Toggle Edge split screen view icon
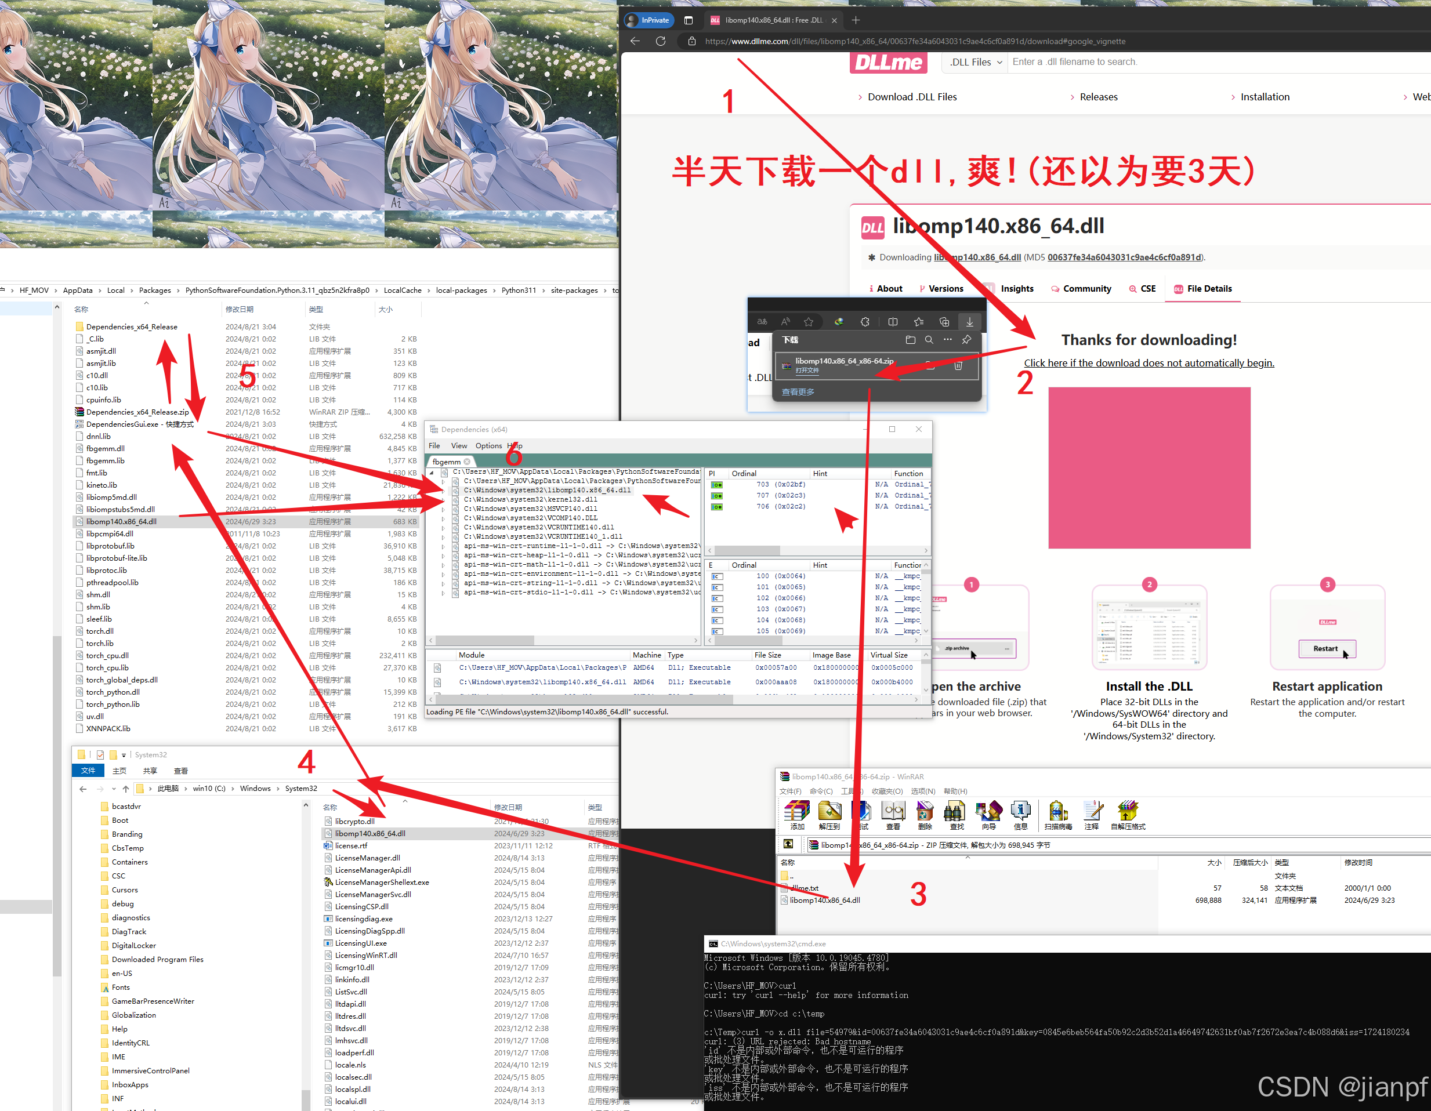This screenshot has width=1431, height=1111. tap(892, 322)
